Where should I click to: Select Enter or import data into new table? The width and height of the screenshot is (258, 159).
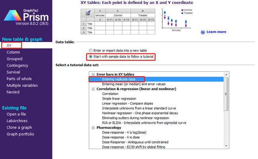[x=90, y=50]
